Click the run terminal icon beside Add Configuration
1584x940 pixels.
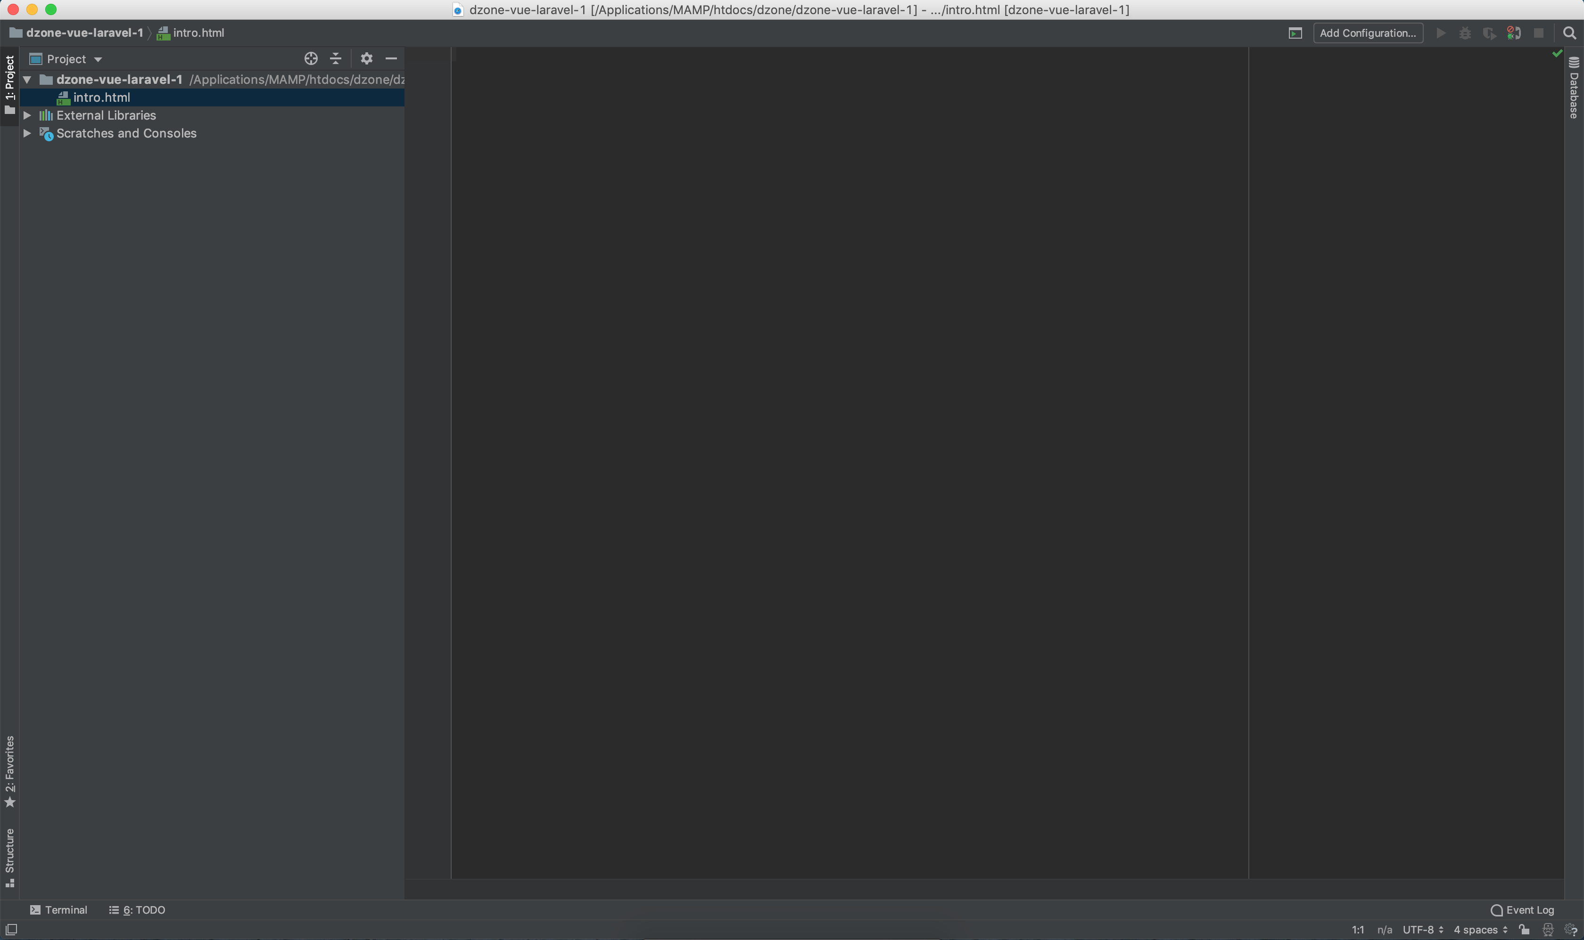[1295, 33]
